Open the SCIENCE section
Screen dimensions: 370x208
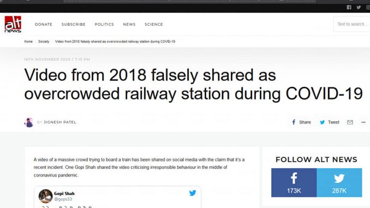click(153, 25)
